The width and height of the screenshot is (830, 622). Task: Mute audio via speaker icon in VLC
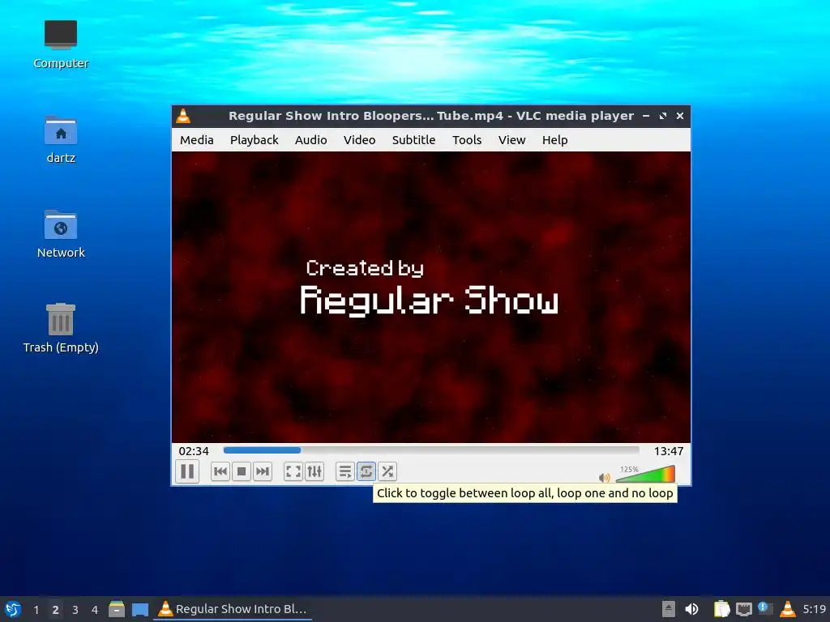604,478
